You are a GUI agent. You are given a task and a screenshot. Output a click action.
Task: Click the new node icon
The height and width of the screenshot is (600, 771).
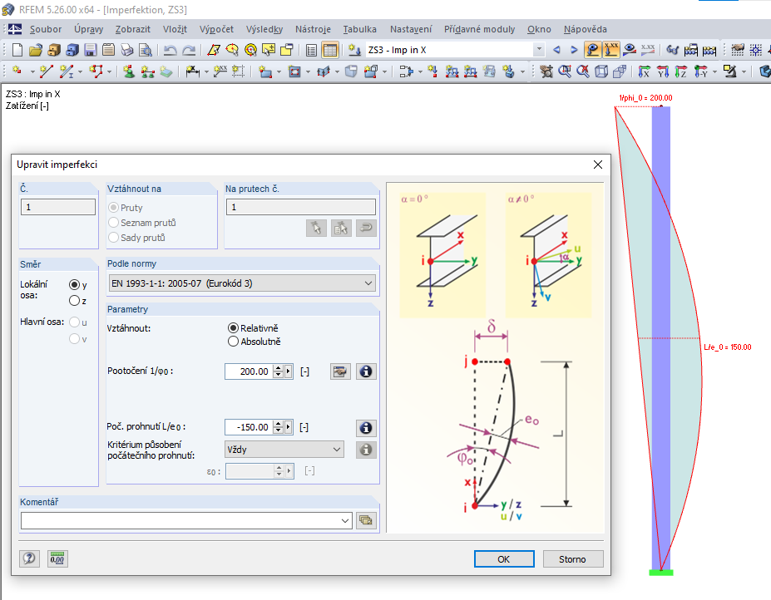point(17,71)
